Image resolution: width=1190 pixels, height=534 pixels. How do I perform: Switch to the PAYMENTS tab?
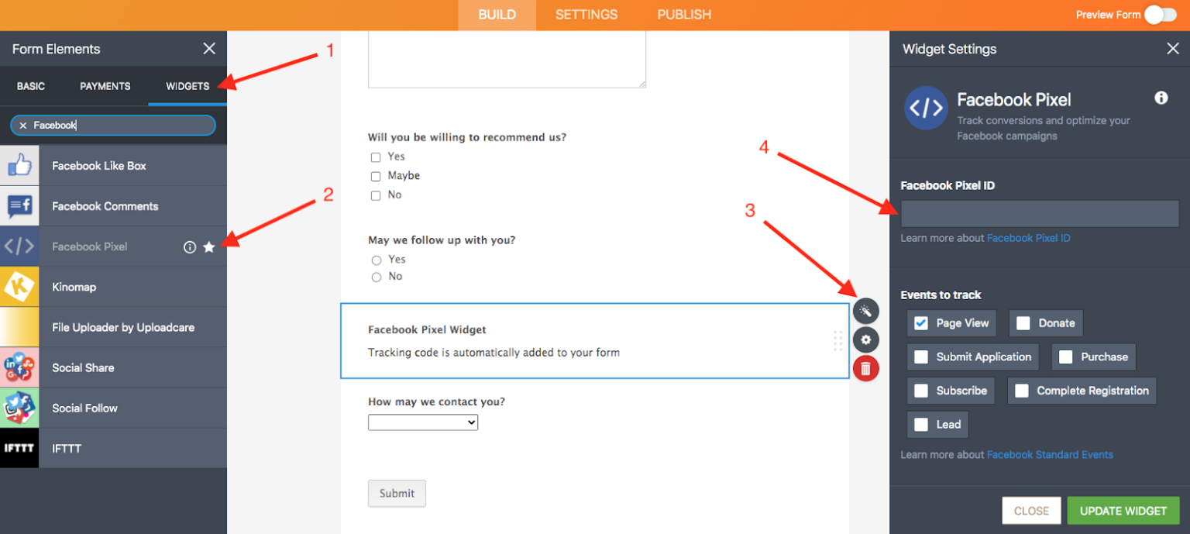click(105, 86)
